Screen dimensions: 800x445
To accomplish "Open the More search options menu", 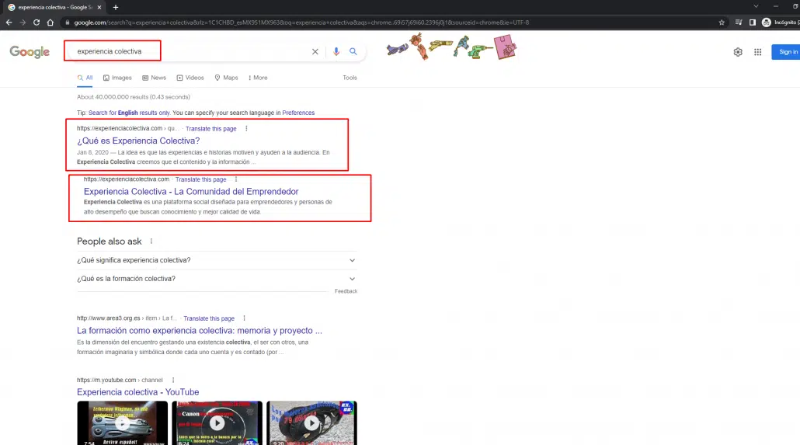I will (x=258, y=78).
